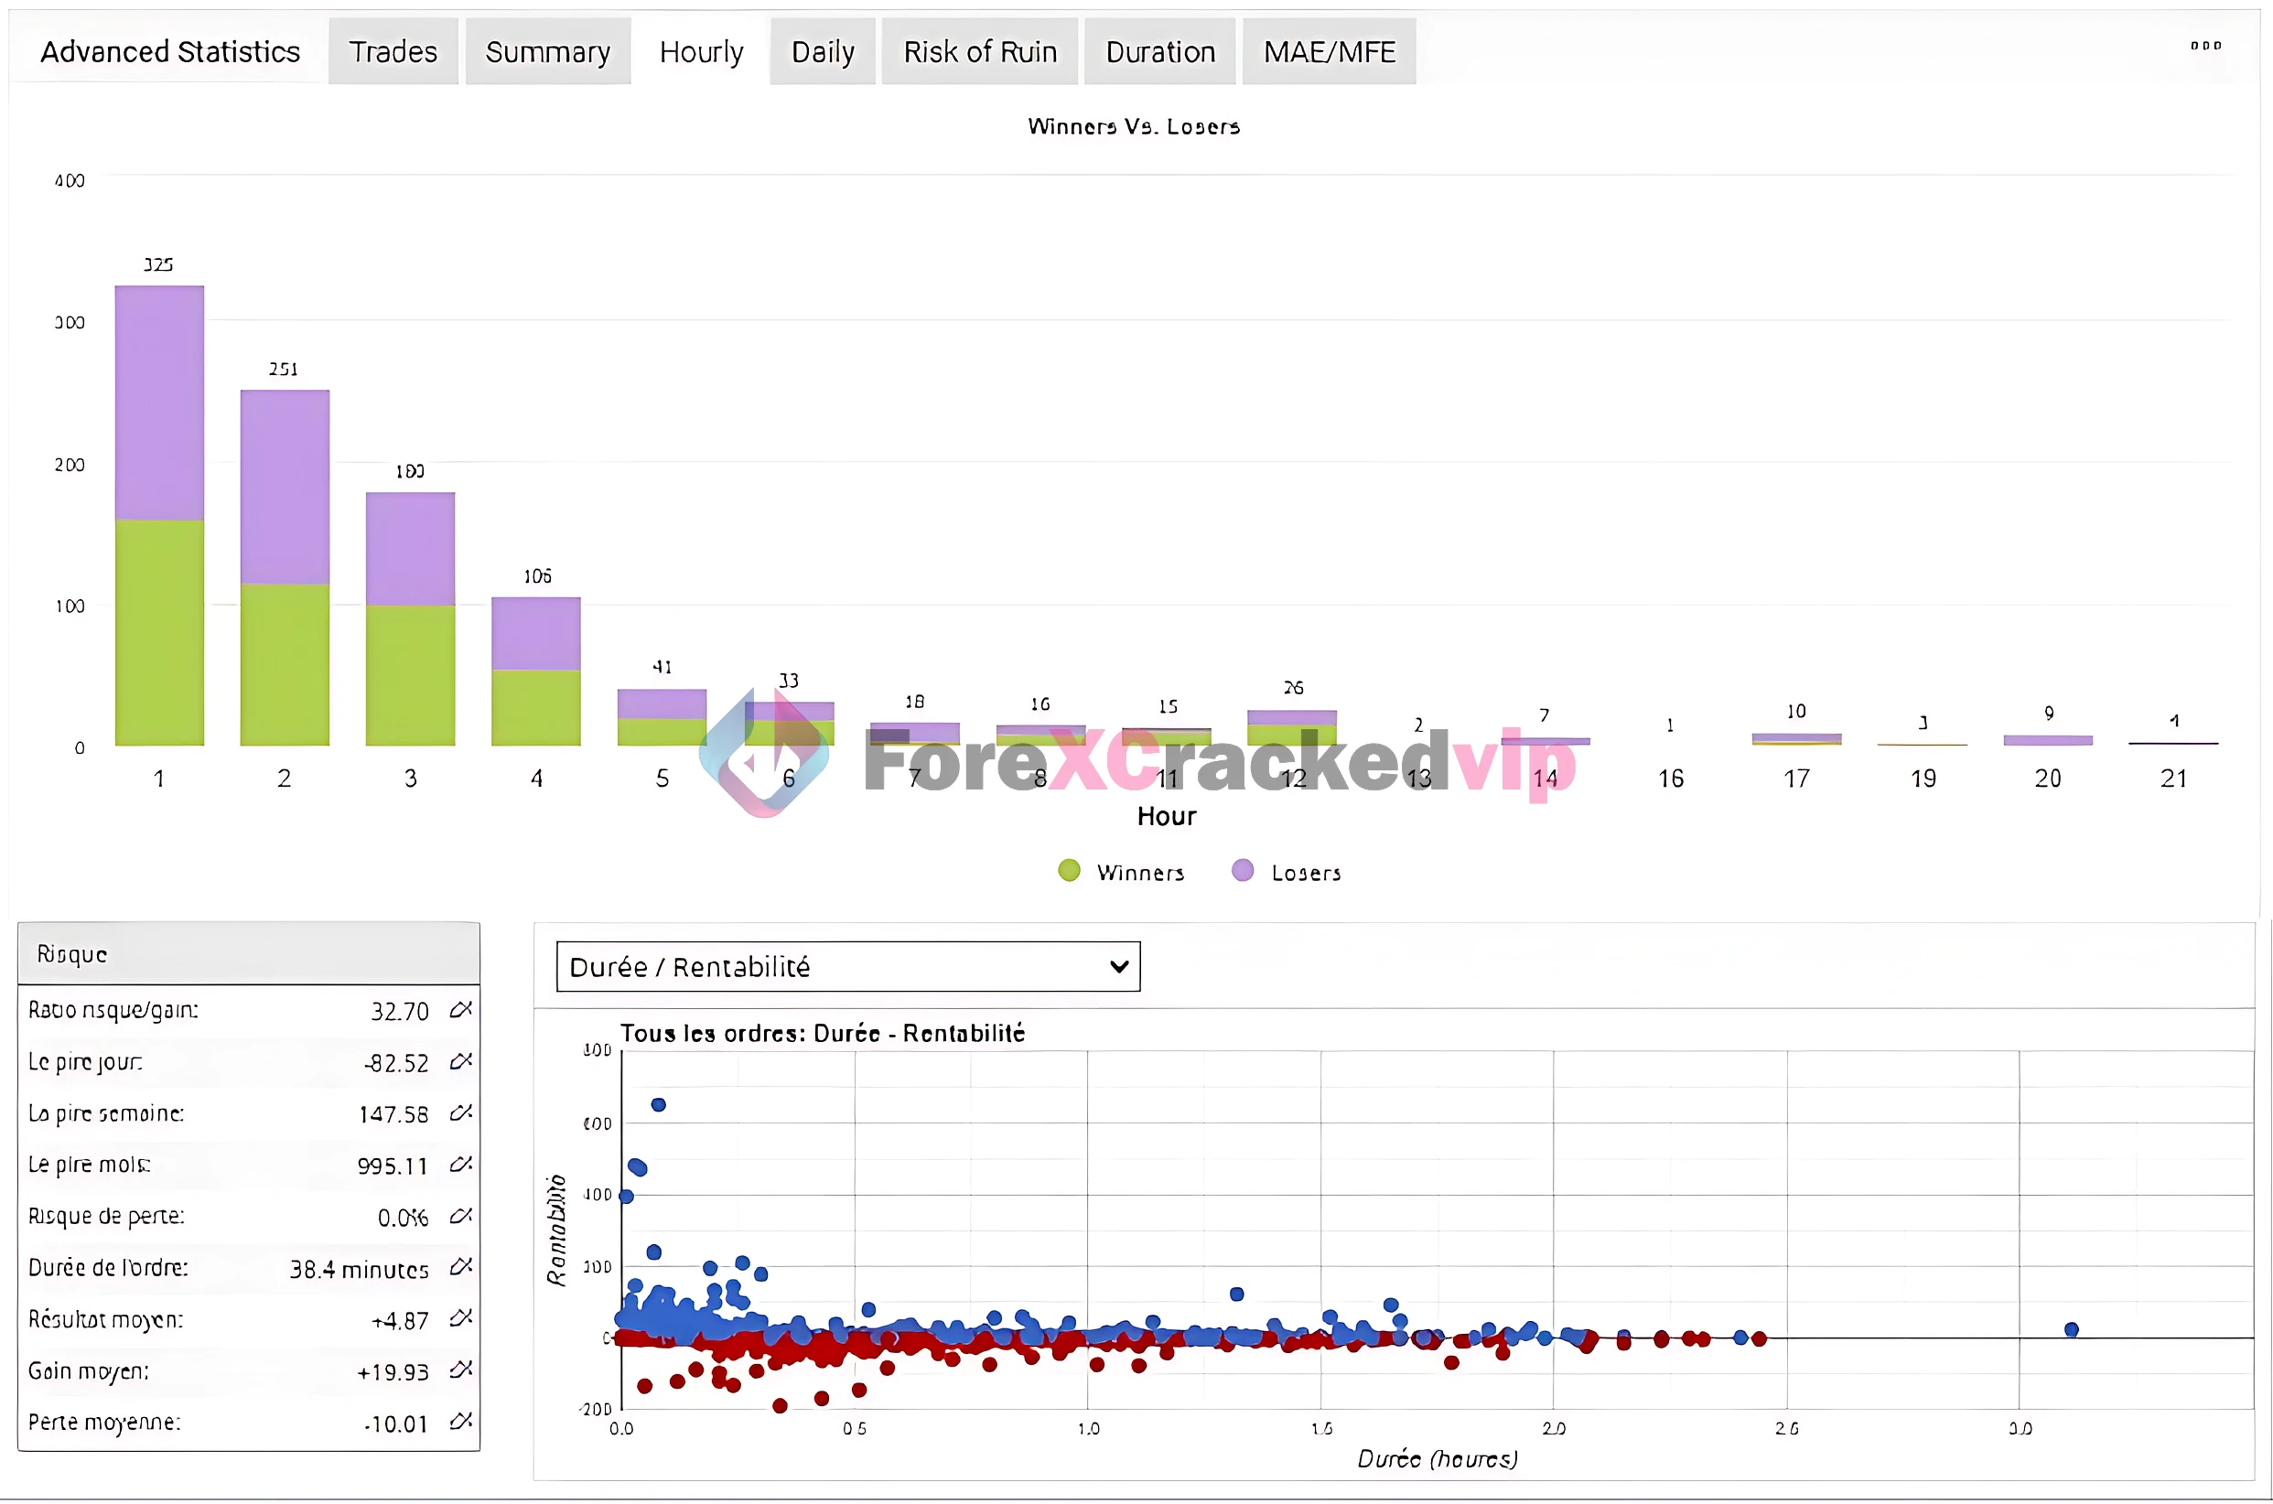Open the Risk of Ruin tab
Image resolution: width=2273 pixels, height=1504 pixels.
(x=980, y=52)
